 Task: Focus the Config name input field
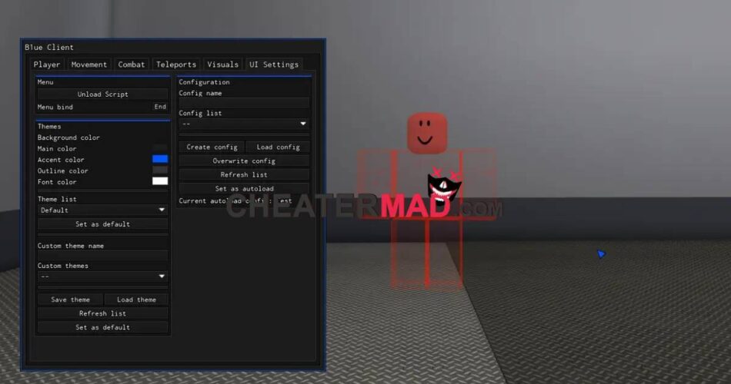[244, 103]
